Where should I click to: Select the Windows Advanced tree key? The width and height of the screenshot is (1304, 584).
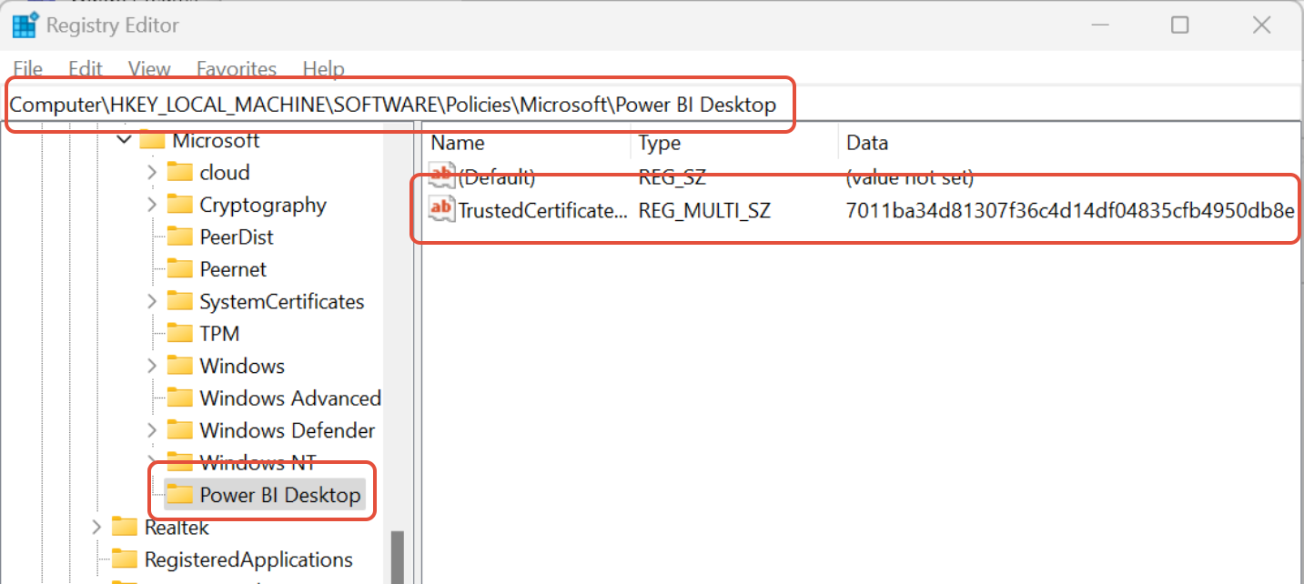290,399
